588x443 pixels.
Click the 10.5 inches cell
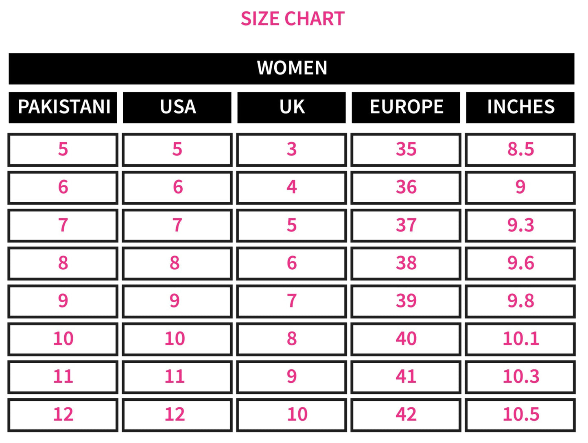pos(520,415)
